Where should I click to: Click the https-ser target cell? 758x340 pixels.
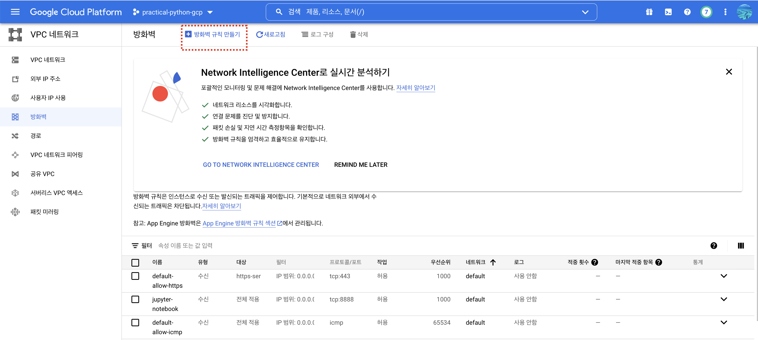tap(248, 276)
